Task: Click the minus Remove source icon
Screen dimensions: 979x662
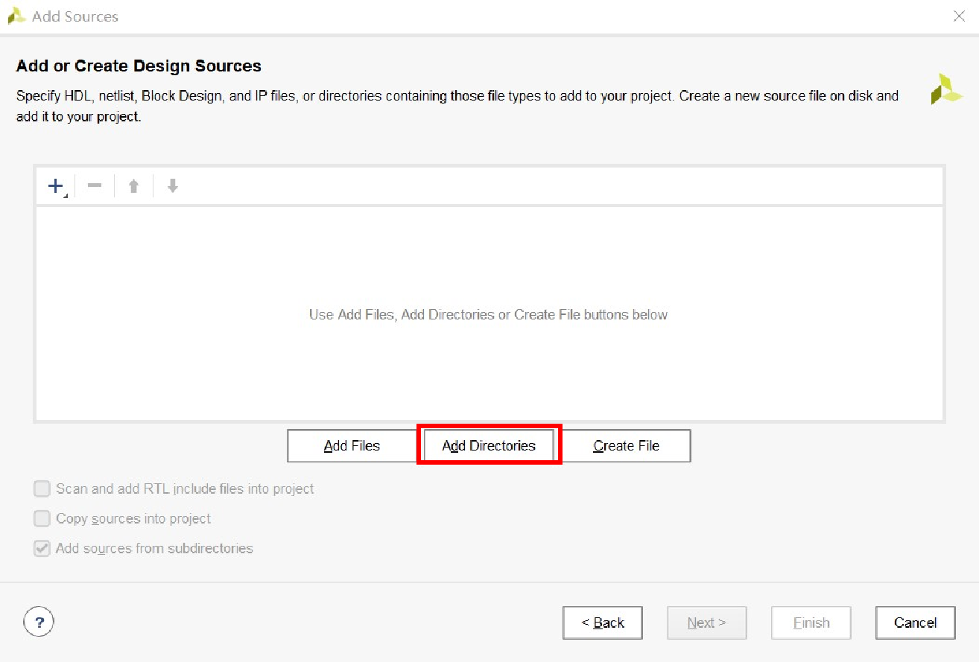Action: [95, 185]
